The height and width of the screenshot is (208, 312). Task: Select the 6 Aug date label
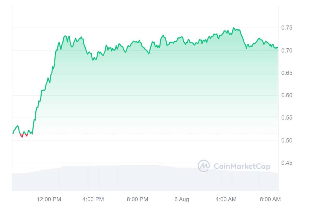pos(182,199)
